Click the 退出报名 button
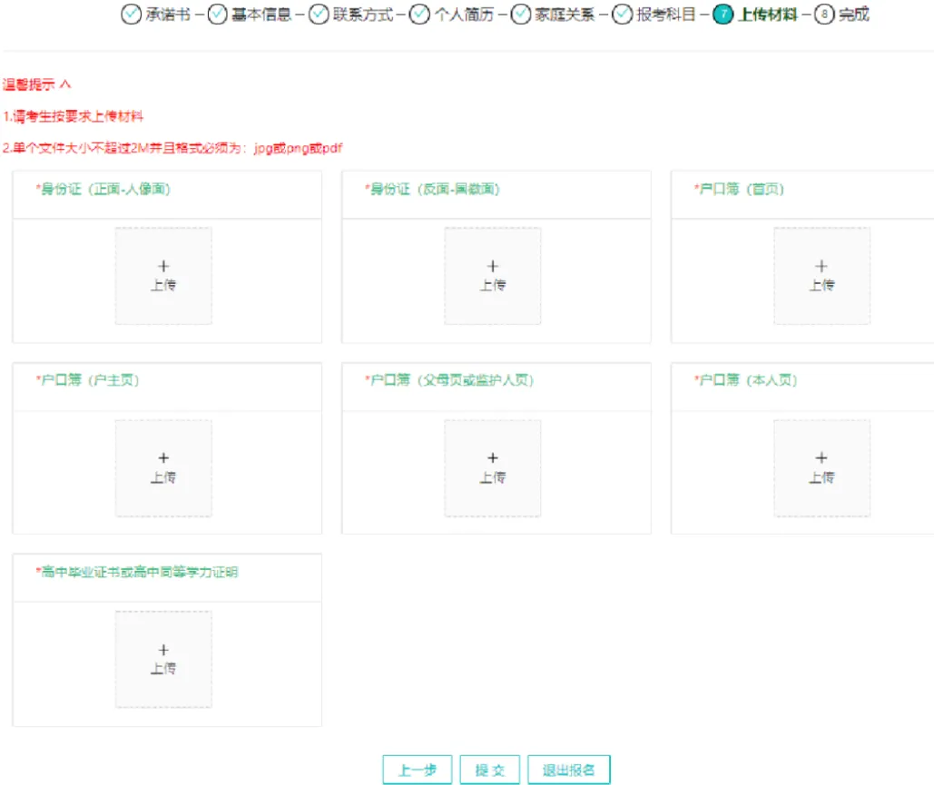 coord(569,770)
